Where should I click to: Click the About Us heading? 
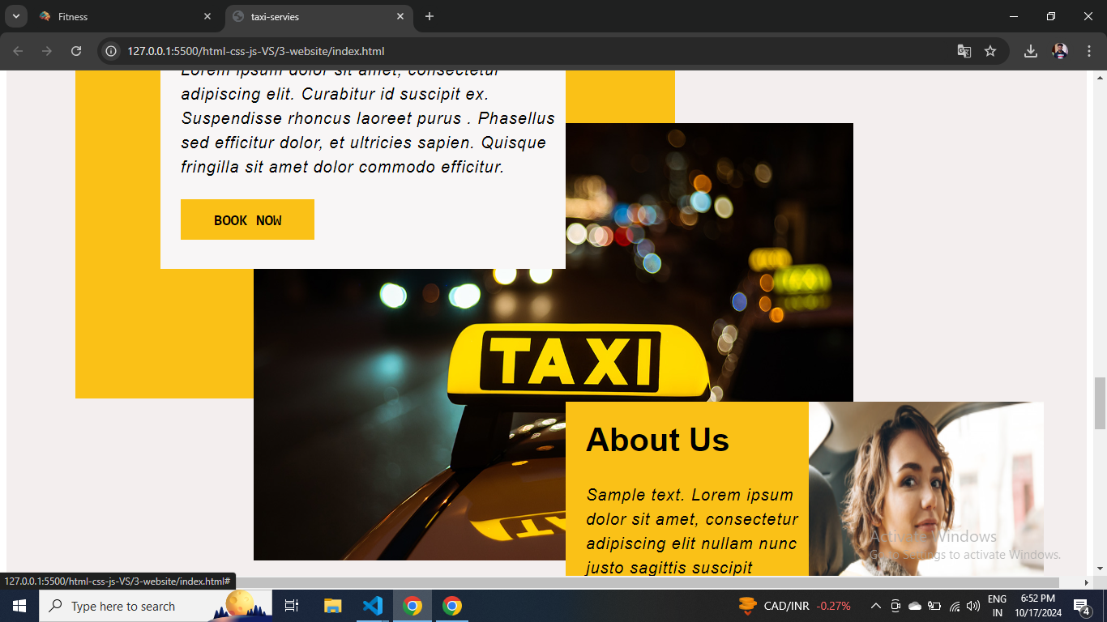coord(657,440)
